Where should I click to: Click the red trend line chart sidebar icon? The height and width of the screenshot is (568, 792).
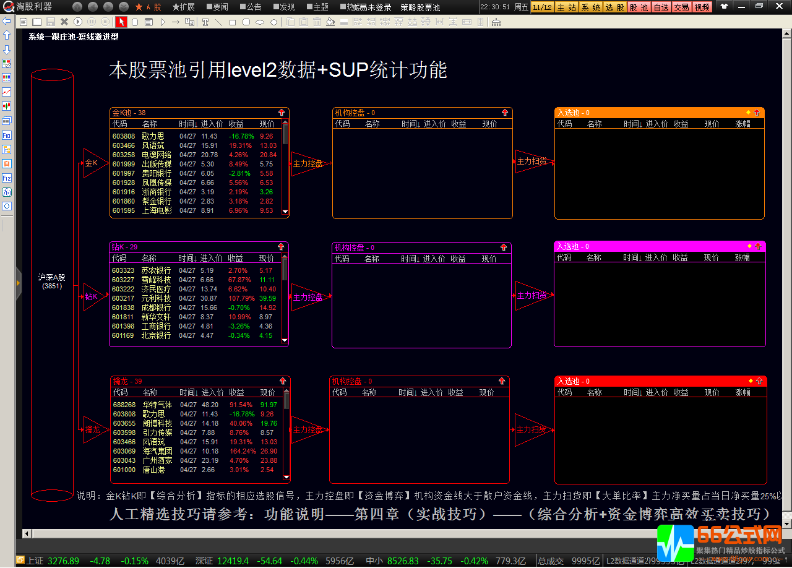(7, 92)
